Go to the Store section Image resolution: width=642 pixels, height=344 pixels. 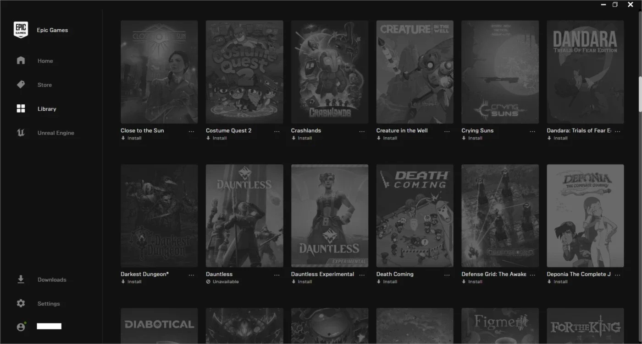coord(44,85)
